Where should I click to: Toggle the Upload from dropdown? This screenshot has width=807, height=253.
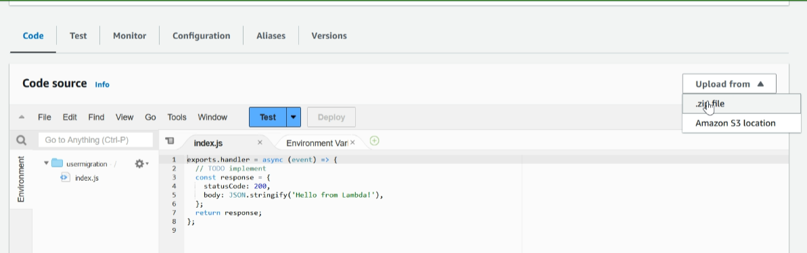pos(729,84)
